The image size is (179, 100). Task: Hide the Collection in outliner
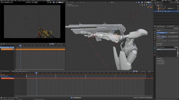[x=178, y=6]
